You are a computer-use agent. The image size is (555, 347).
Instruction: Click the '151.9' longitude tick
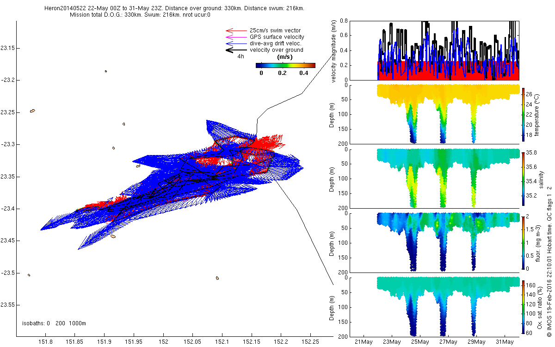pyautogui.click(x=104, y=342)
